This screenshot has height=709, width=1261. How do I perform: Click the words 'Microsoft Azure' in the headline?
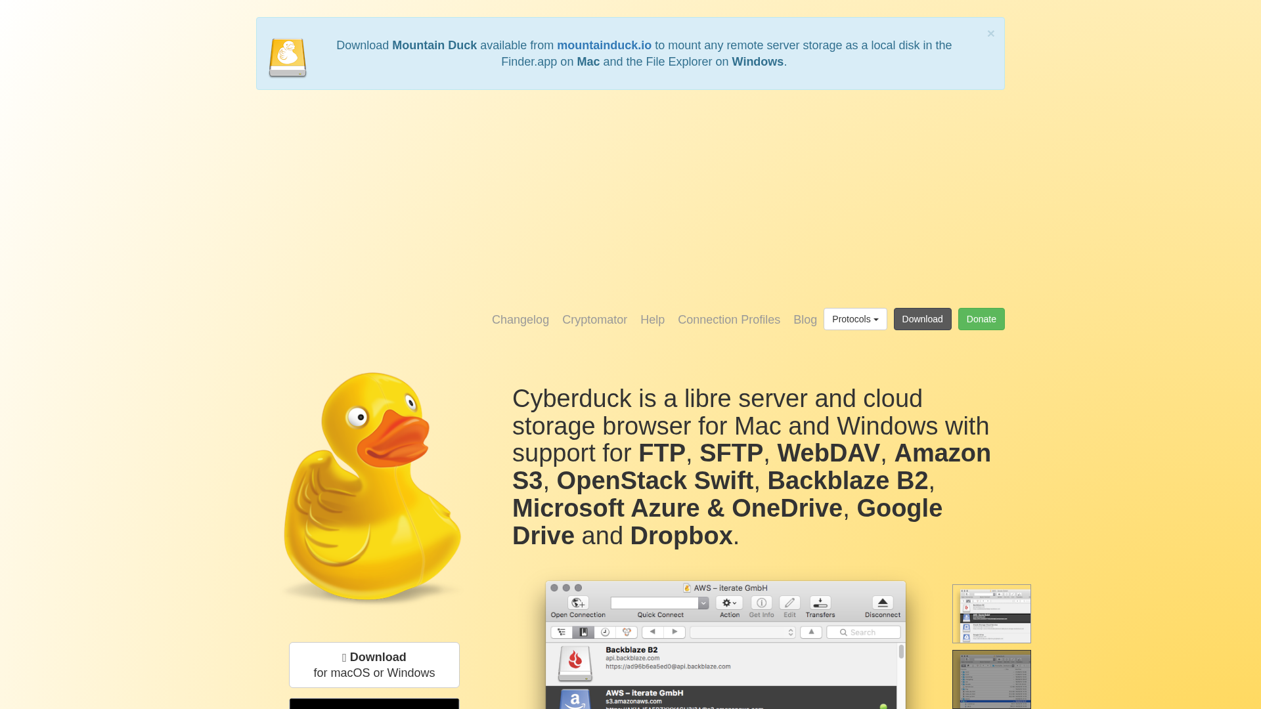[x=606, y=508]
